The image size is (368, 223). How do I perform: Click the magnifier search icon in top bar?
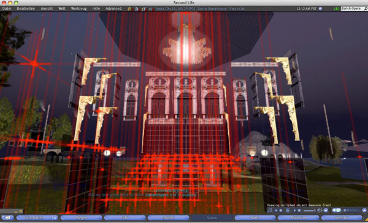tap(366, 9)
